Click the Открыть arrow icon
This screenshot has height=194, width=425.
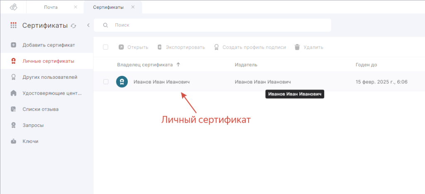(x=121, y=47)
